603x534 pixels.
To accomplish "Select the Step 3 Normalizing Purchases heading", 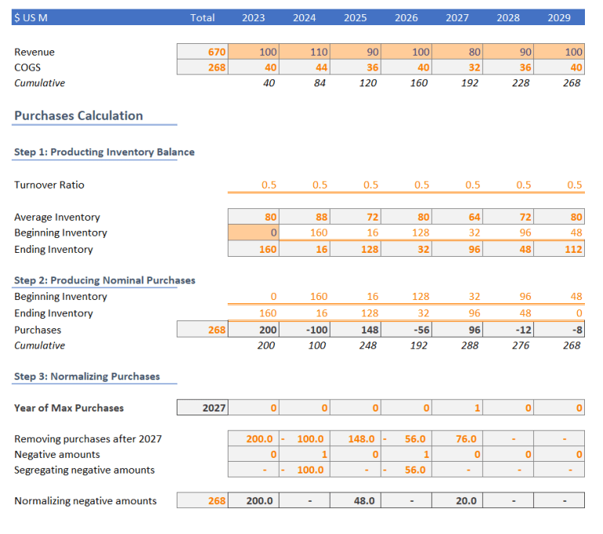I will click(x=86, y=376).
